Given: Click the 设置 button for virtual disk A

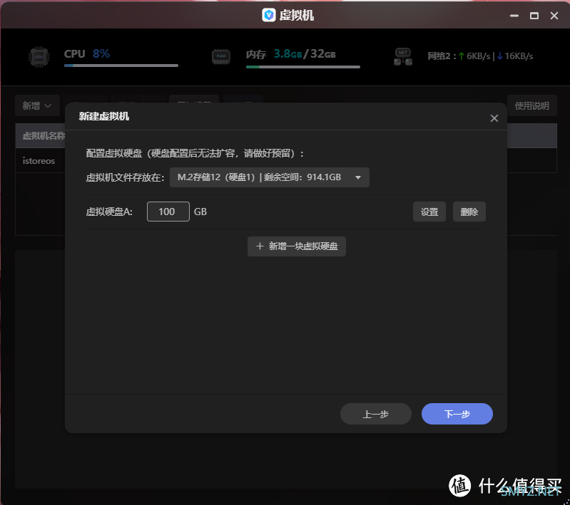Looking at the screenshot, I should tap(429, 212).
